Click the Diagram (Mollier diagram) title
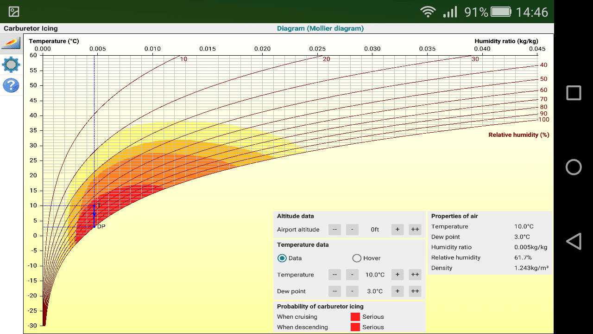Viewport: 593px width, 334px height. tap(321, 28)
